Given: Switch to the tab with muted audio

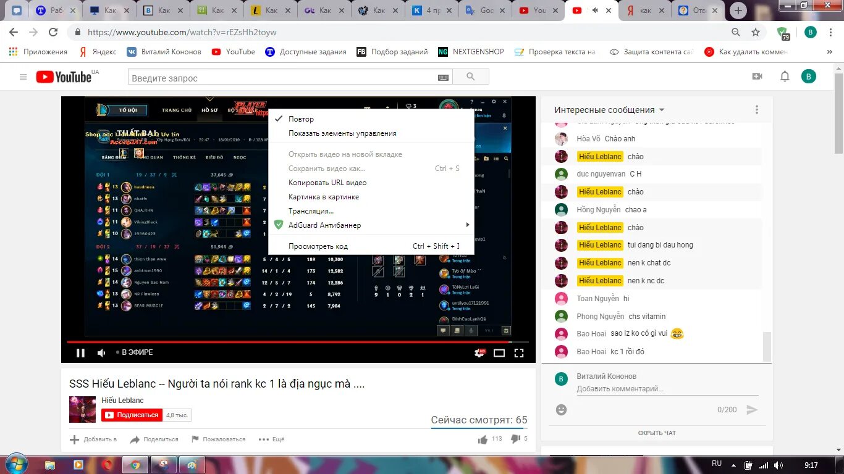Looking at the screenshot, I should 591,10.
